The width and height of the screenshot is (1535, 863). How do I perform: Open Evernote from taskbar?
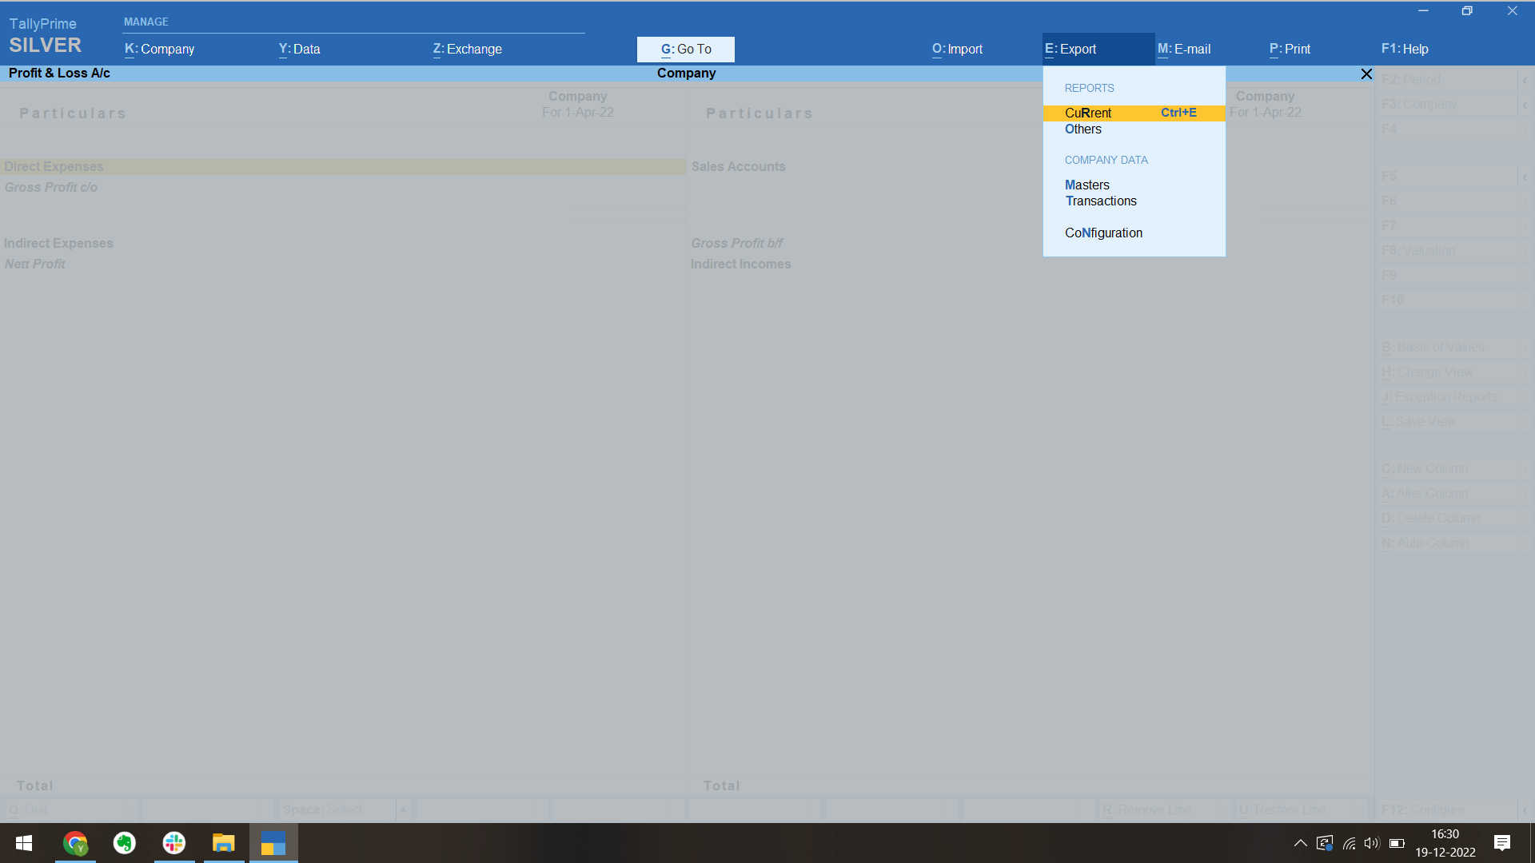(x=125, y=843)
